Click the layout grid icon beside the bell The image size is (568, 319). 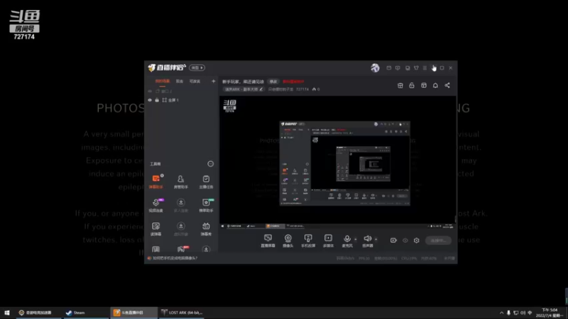click(x=423, y=85)
